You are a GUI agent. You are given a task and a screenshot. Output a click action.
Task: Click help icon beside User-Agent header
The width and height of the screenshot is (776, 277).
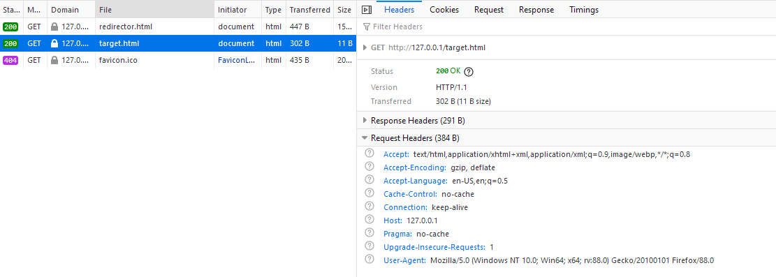(369, 259)
